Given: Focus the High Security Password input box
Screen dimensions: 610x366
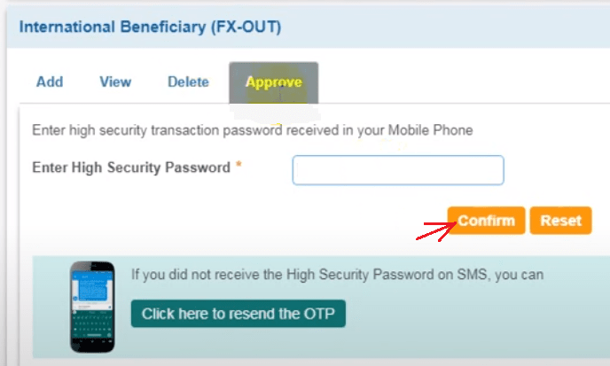Looking at the screenshot, I should [398, 170].
